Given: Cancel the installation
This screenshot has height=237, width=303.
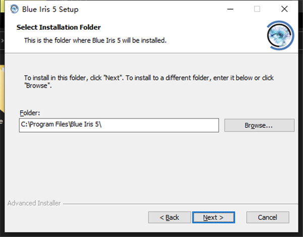Looking at the screenshot, I should tap(268, 217).
